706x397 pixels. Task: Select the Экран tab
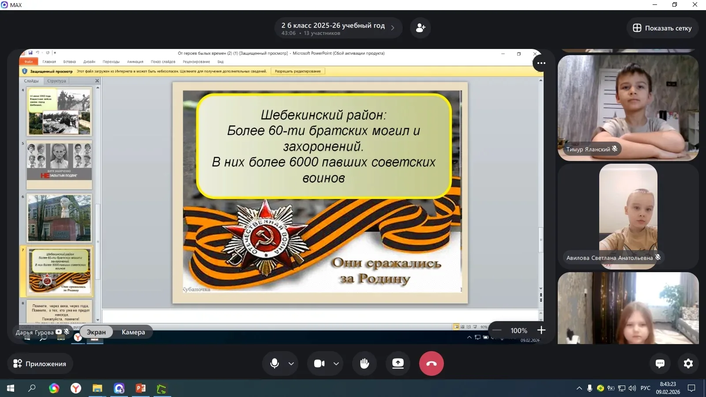[x=96, y=332]
